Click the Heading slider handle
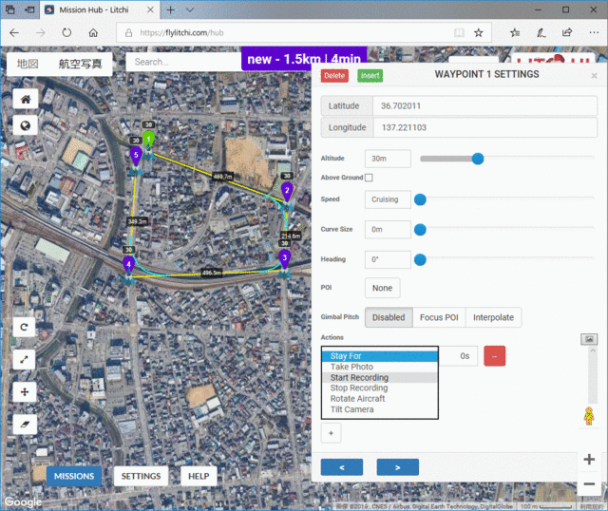This screenshot has width=608, height=511. (x=420, y=259)
